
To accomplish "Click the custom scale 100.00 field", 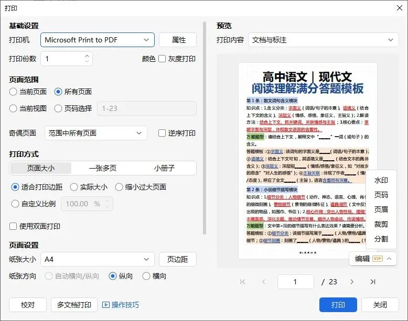I will [x=87, y=204].
